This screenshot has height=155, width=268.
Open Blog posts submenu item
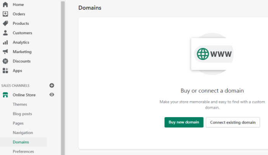(x=22, y=114)
